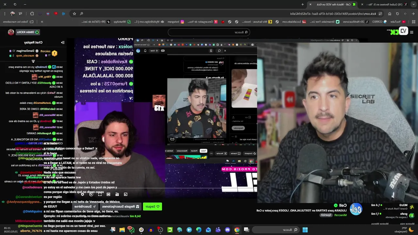
Task: Open Chrome media controls icon
Action: point(21,14)
